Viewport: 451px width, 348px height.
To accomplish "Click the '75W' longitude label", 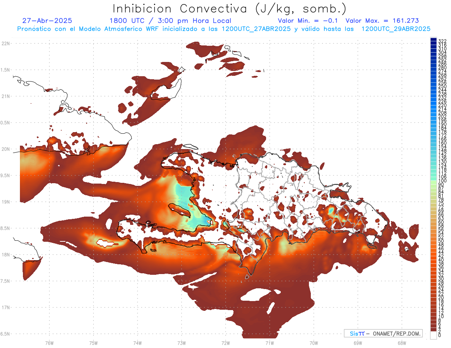I will click(94, 343).
